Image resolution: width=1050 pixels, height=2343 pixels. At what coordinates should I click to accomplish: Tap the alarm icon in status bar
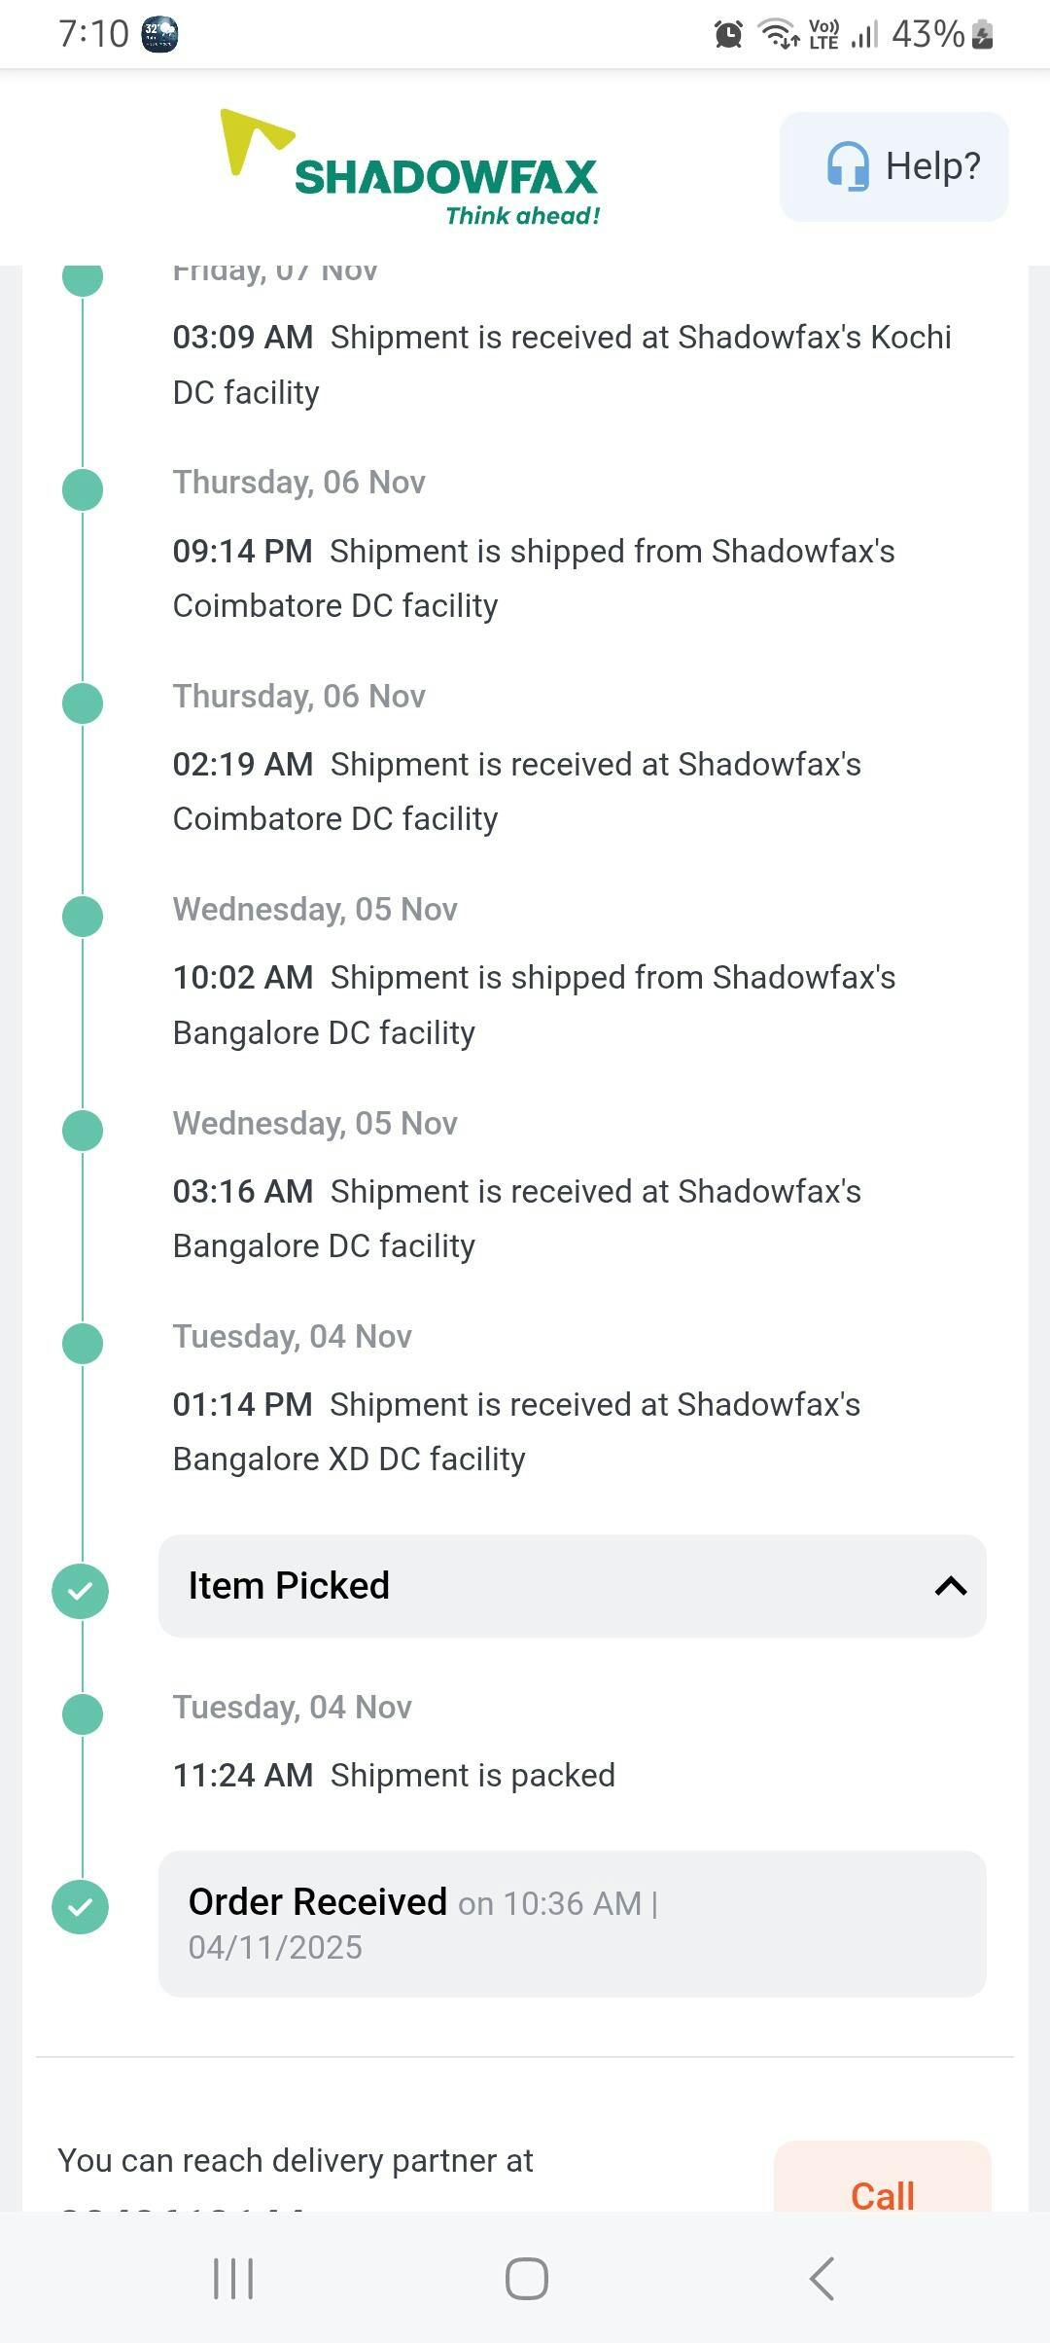click(x=728, y=34)
